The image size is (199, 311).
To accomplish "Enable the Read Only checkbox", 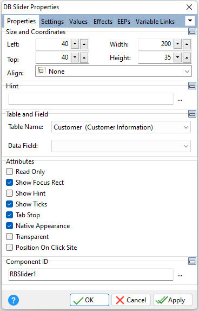I will (x=9, y=172).
